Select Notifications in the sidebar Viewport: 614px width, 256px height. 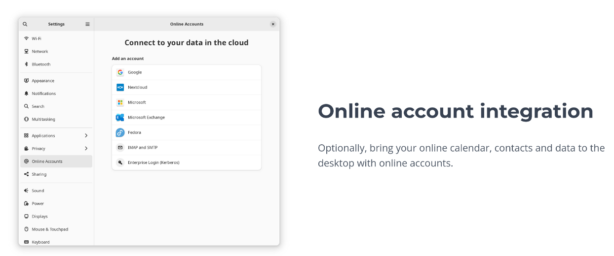coord(56,94)
